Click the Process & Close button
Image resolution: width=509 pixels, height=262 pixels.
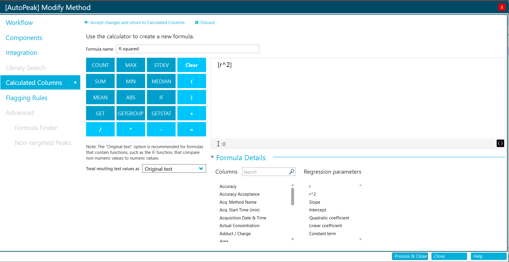[410, 256]
